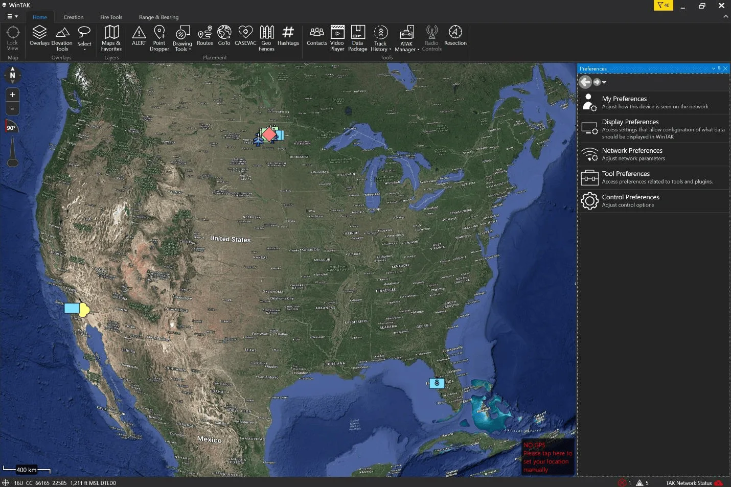Open Tool Preferences
The height and width of the screenshot is (487, 731).
tap(653, 177)
